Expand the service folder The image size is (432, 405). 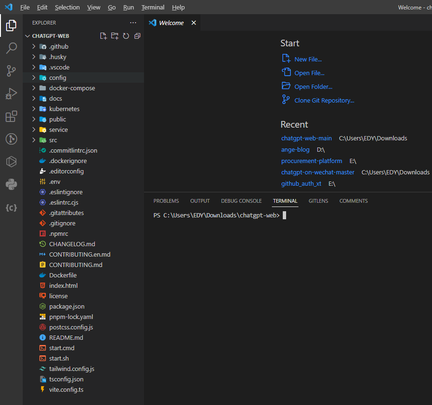coord(34,130)
